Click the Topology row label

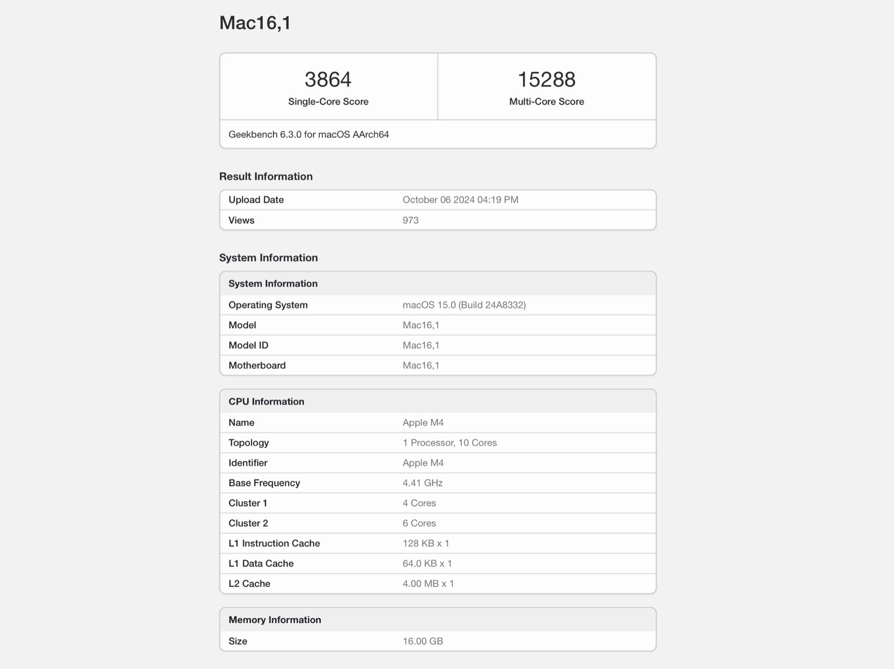point(249,443)
